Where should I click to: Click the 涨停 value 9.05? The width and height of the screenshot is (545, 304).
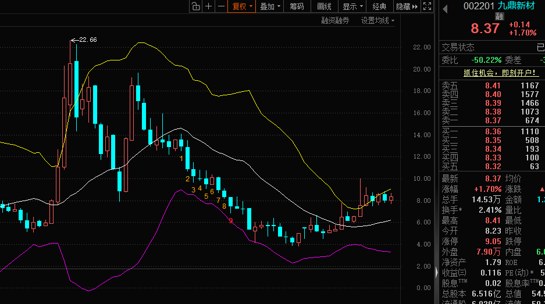(x=493, y=241)
